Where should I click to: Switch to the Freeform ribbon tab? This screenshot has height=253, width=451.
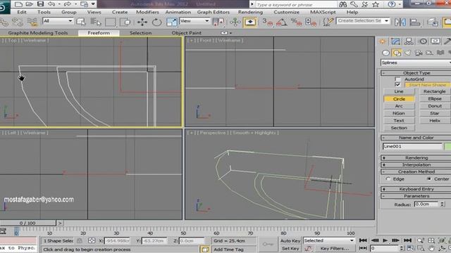point(99,33)
